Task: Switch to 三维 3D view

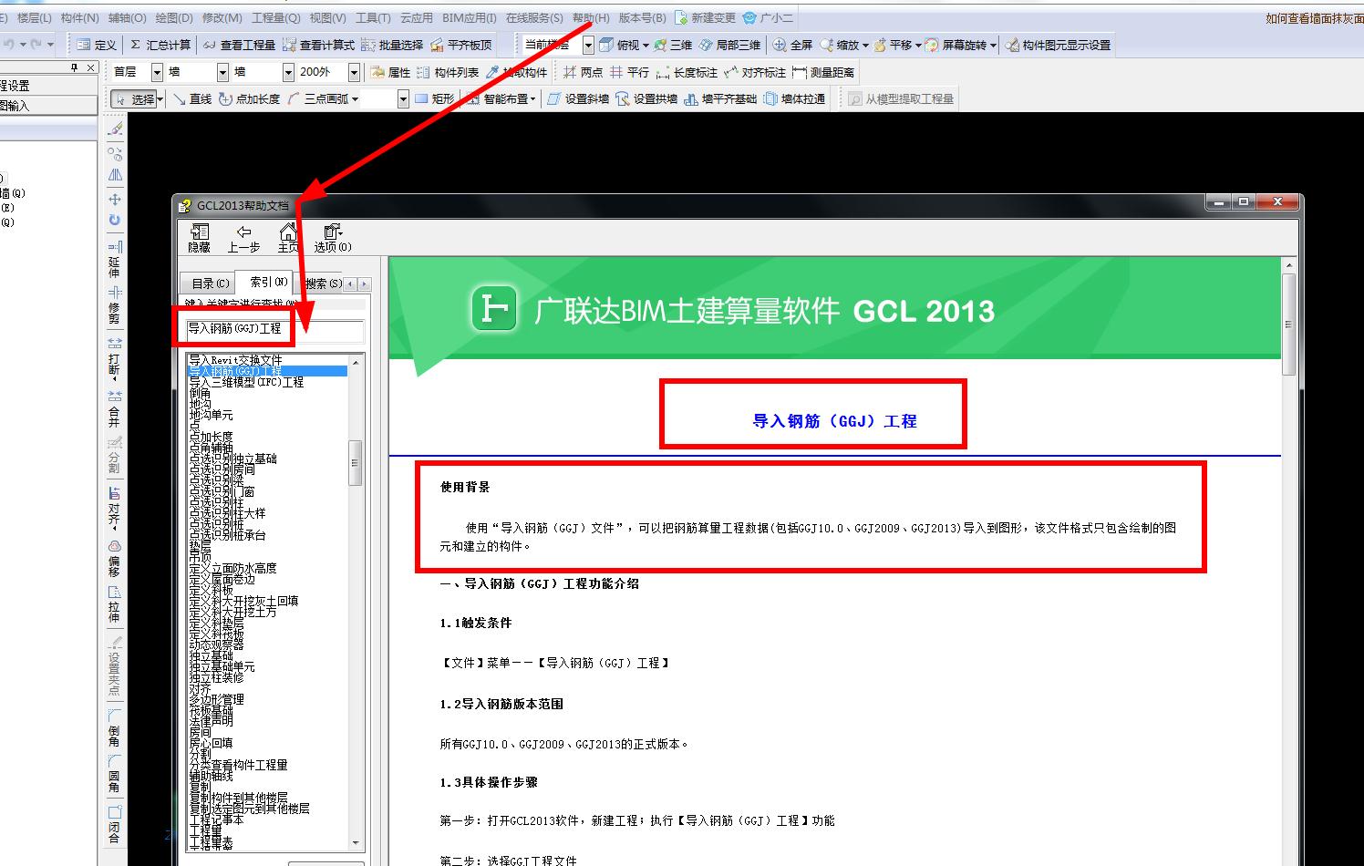Action: [672, 45]
